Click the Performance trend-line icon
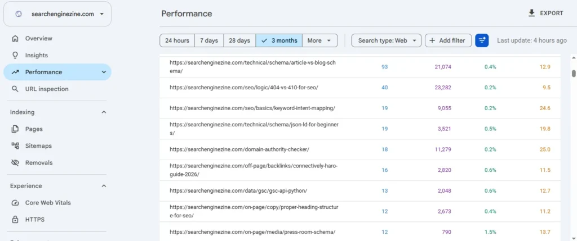 (x=15, y=72)
